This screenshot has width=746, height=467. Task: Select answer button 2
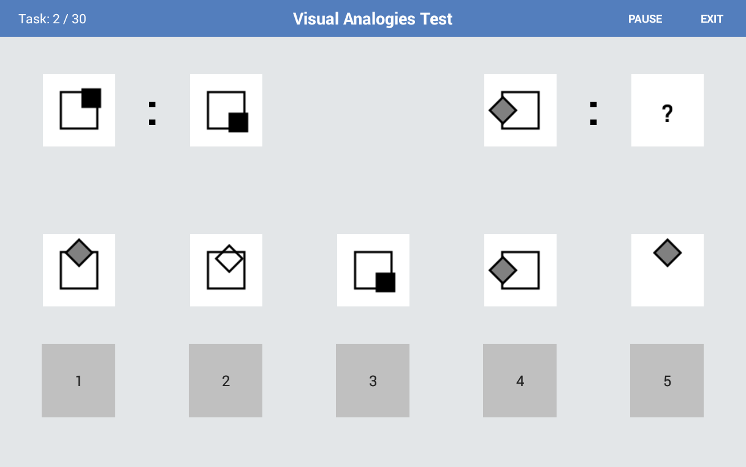point(226,381)
